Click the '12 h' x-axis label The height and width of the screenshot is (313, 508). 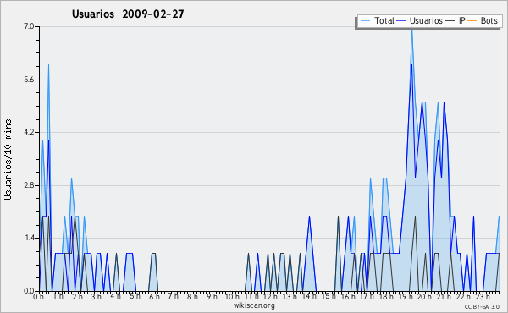[270, 297]
